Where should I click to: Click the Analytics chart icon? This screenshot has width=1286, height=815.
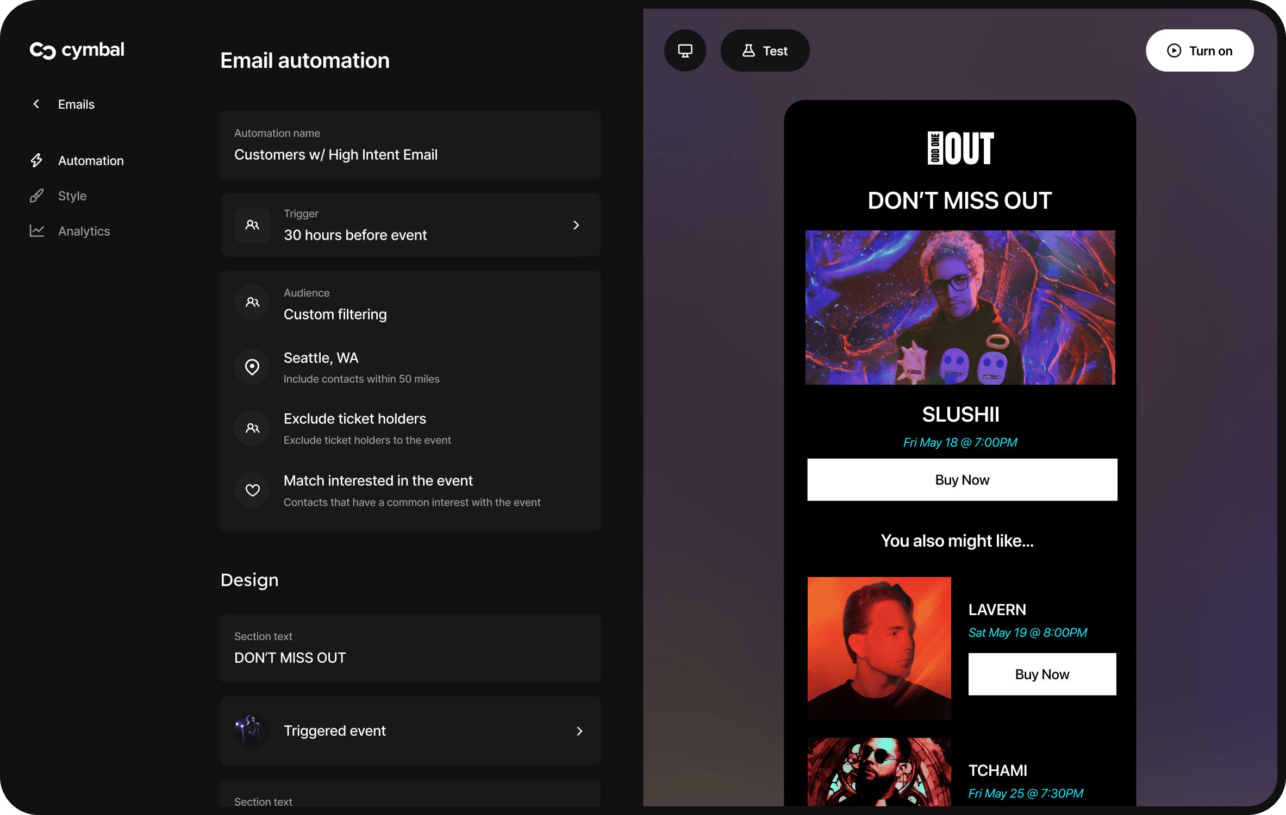click(x=36, y=231)
